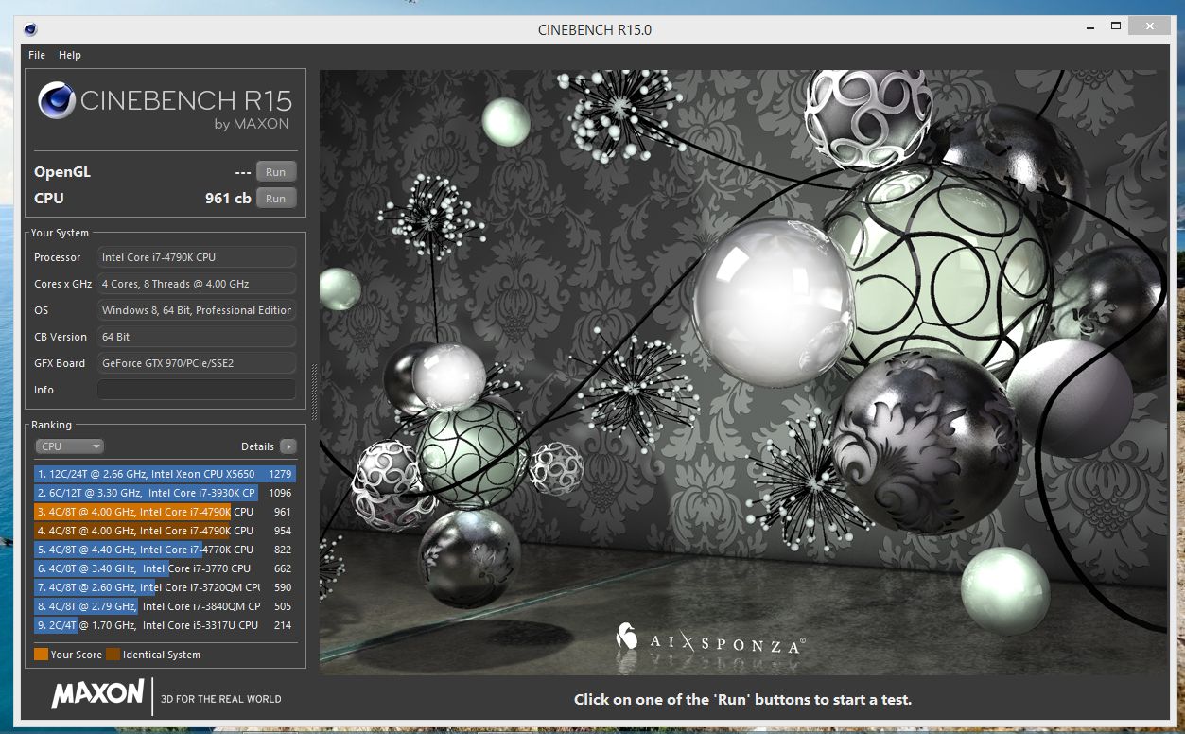Click the rendered scene preview image
1185x734 pixels.
coord(742,371)
